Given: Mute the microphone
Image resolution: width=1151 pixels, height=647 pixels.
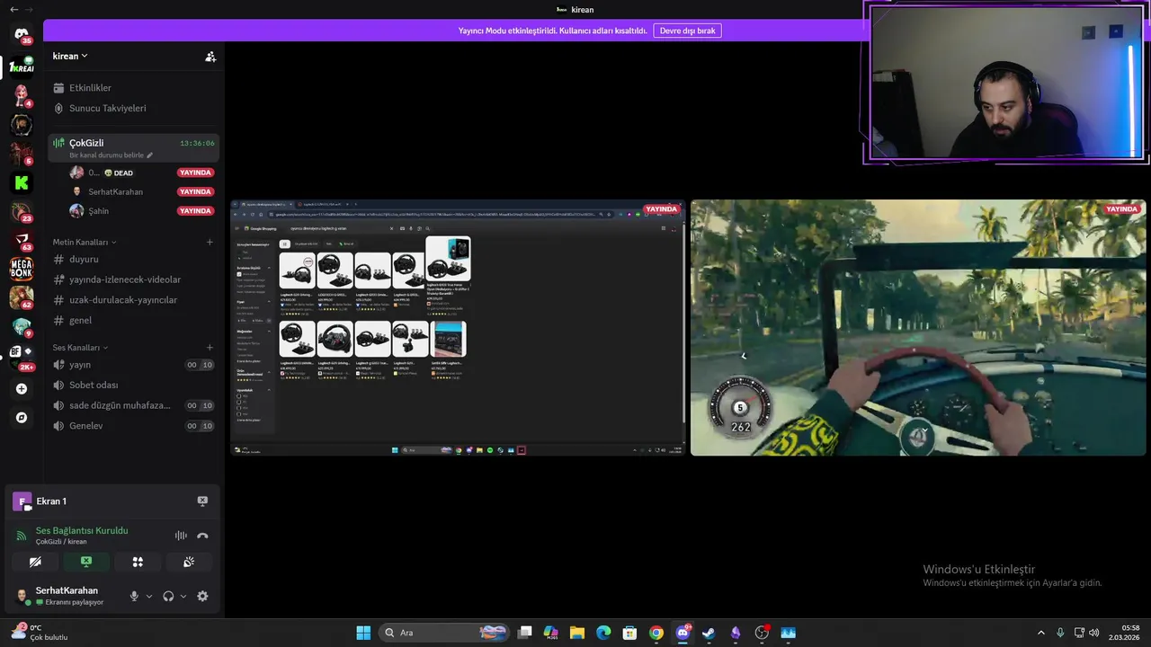Looking at the screenshot, I should [135, 596].
